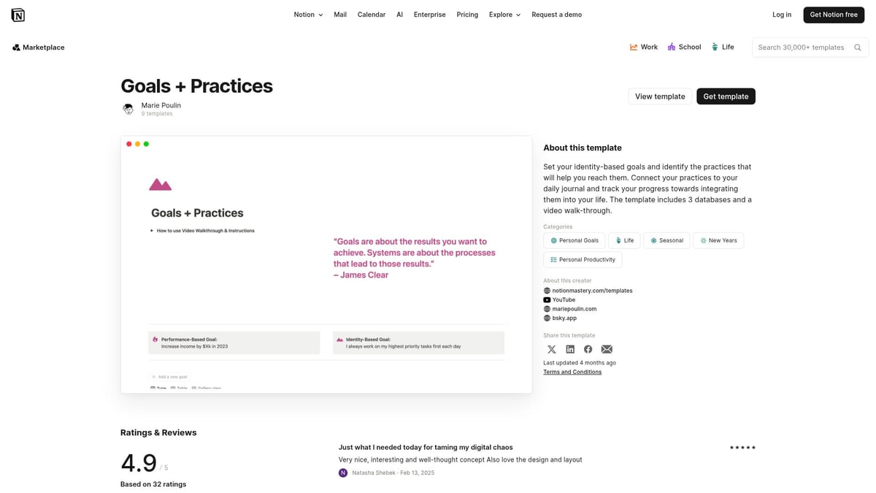The width and height of the screenshot is (876, 493).
Task: Open the Pricing page
Action: tap(466, 14)
